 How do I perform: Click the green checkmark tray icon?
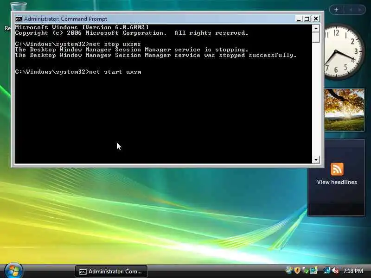[x=306, y=271]
